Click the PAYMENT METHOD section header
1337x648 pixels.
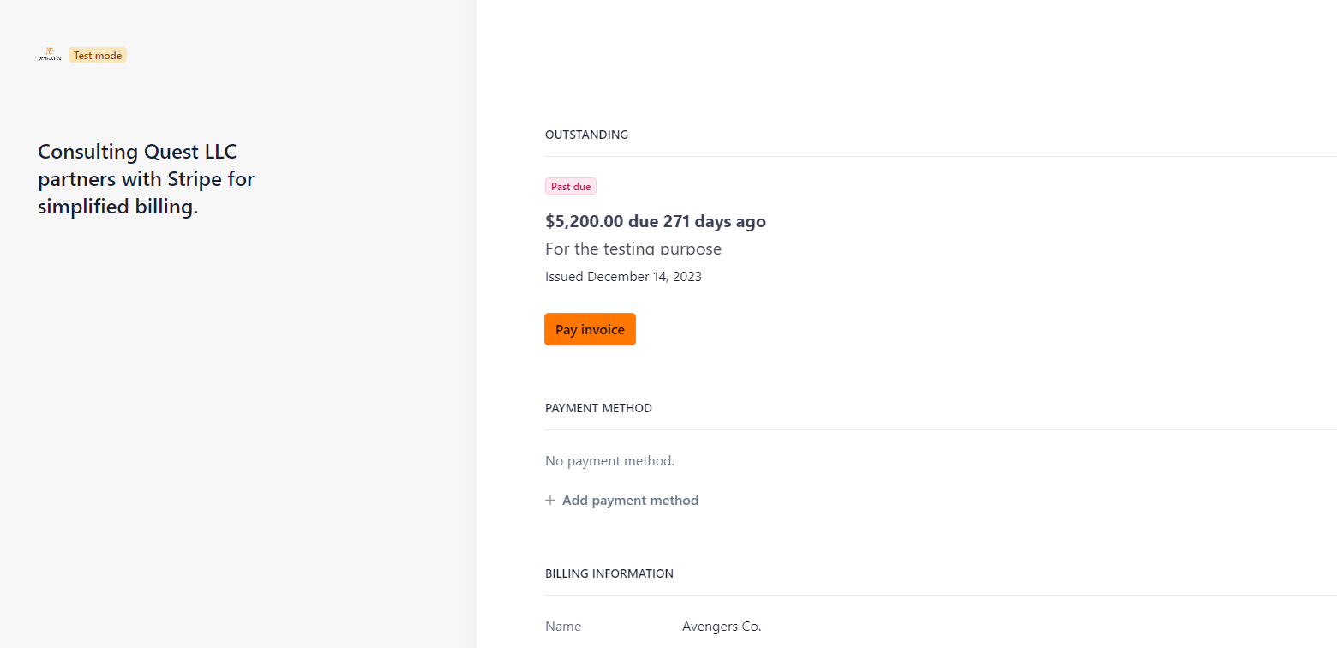(598, 408)
